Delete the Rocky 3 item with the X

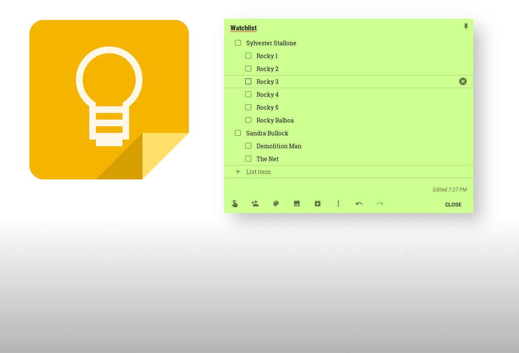pos(463,81)
